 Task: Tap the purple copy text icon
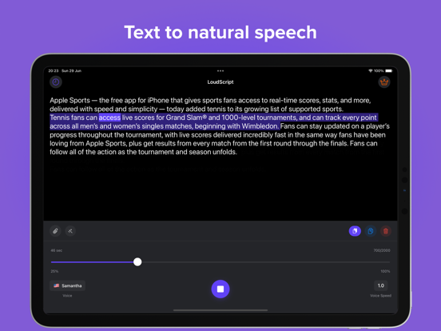pos(355,231)
